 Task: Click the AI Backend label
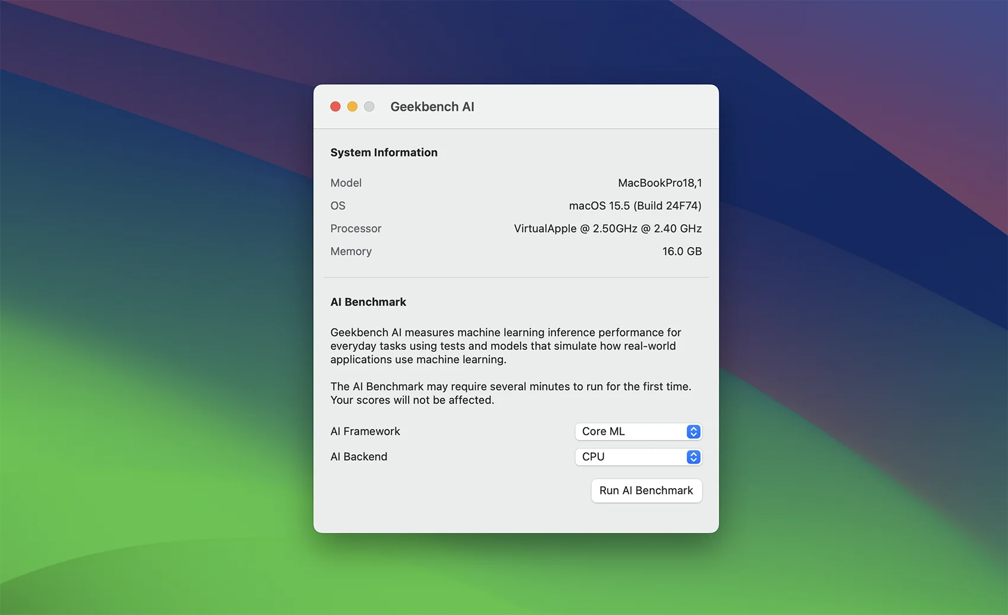click(x=359, y=457)
